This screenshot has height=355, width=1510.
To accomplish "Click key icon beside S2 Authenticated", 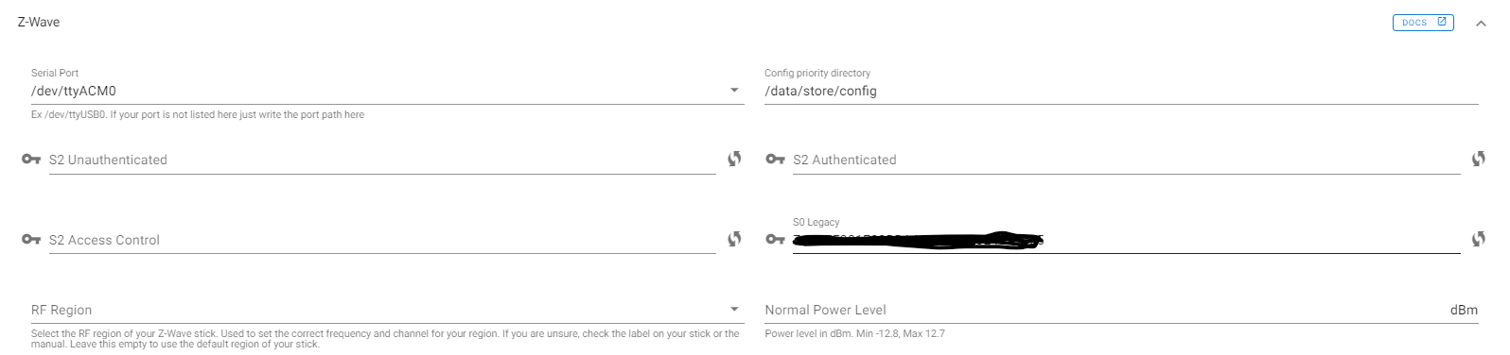I will [x=776, y=160].
